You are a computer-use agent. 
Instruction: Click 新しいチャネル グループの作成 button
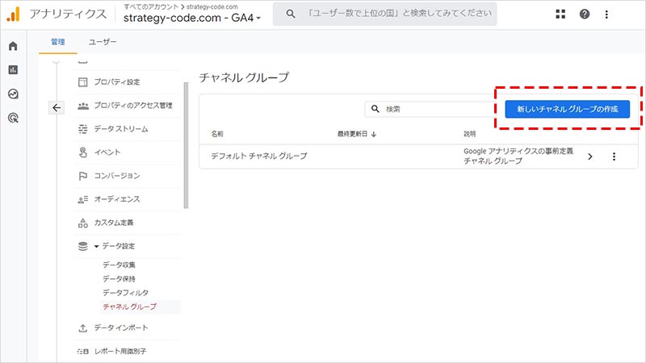(x=567, y=108)
